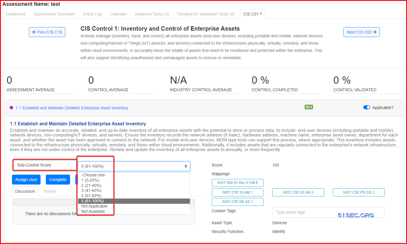Viewport: 407px width, 244px height.
Task: Open the Sub-Control Score combo box
Action: click(134, 166)
